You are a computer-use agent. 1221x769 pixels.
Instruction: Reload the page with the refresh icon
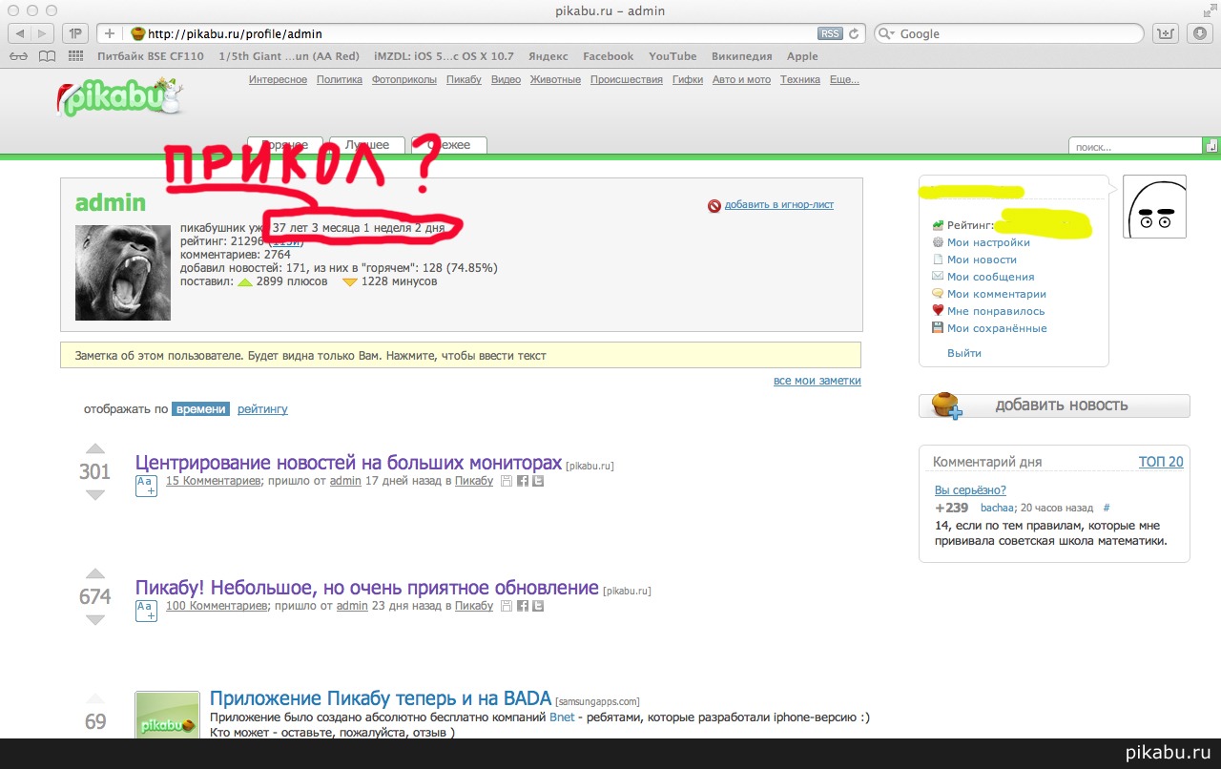click(x=854, y=33)
